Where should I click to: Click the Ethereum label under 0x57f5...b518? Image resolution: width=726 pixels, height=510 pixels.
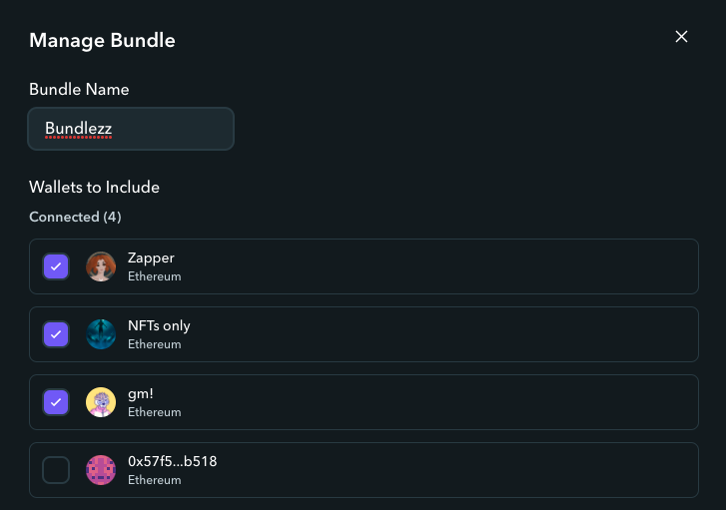coord(154,480)
